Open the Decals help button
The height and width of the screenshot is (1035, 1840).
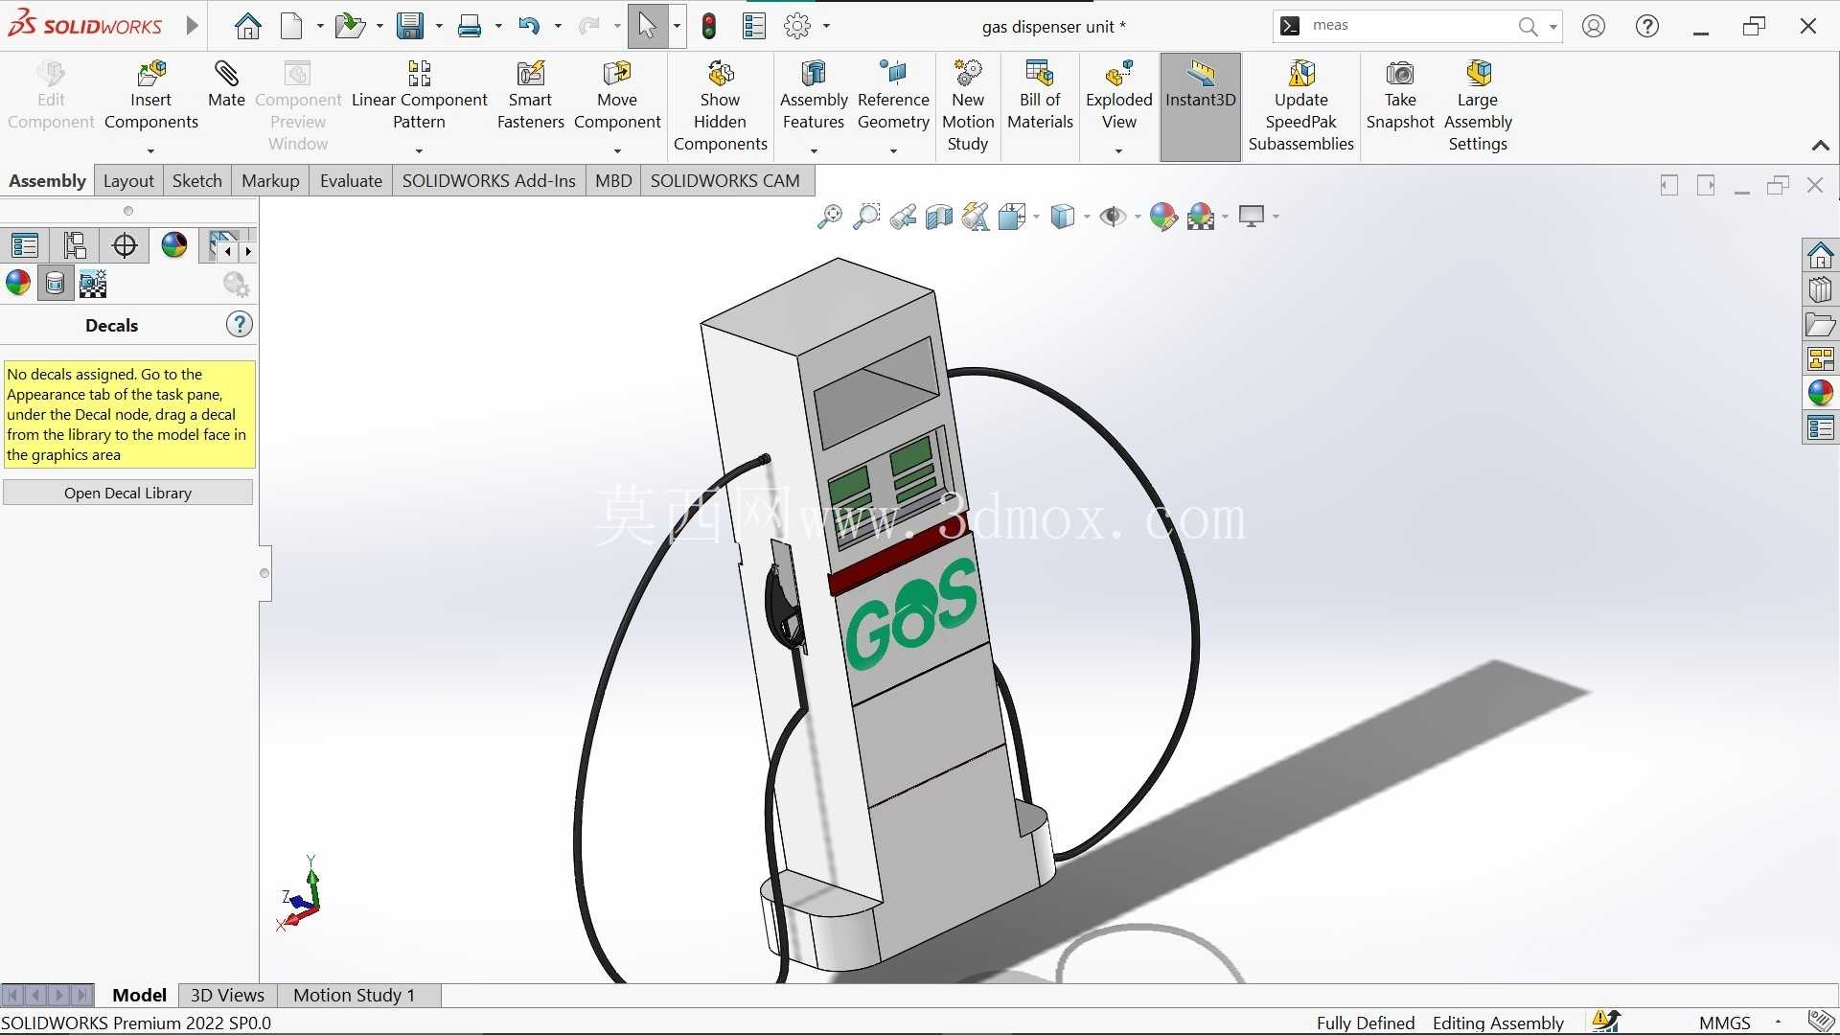click(239, 325)
